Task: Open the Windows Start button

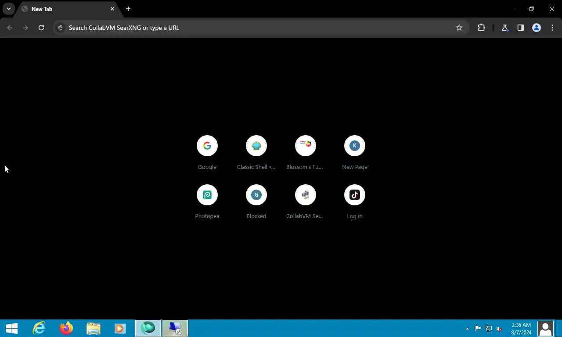Action: 12,328
